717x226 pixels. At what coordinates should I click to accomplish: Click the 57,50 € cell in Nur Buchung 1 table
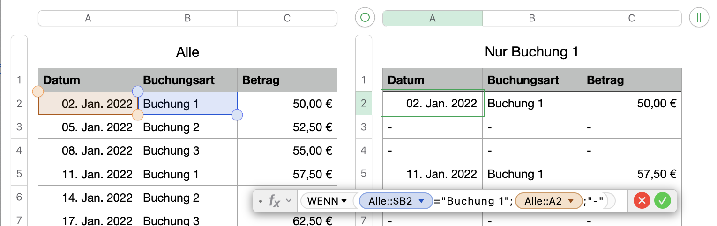click(x=631, y=174)
